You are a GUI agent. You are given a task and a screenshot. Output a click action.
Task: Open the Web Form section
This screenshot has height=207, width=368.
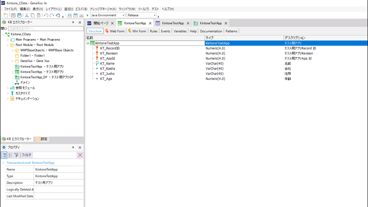click(x=115, y=31)
